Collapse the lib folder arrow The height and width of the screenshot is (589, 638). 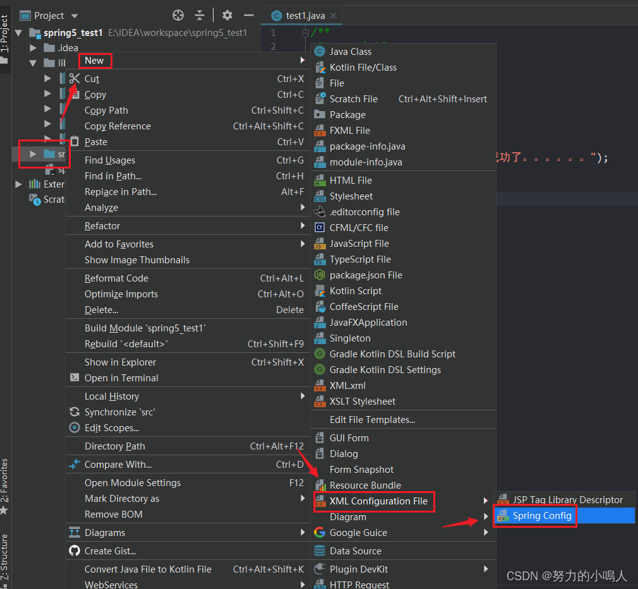(33, 63)
